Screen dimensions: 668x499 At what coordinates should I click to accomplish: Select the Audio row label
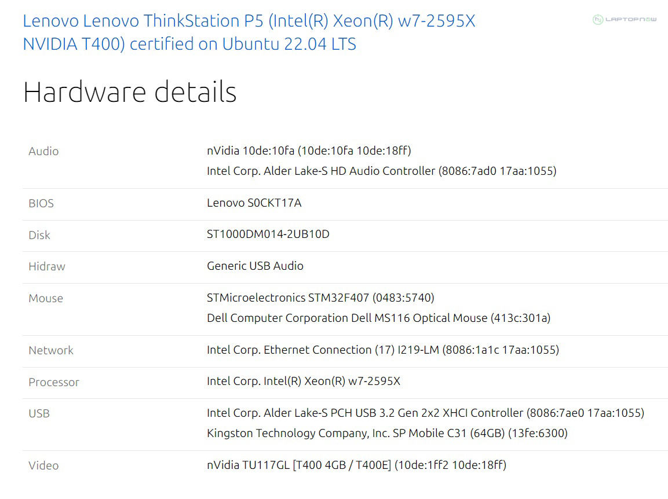(x=43, y=151)
